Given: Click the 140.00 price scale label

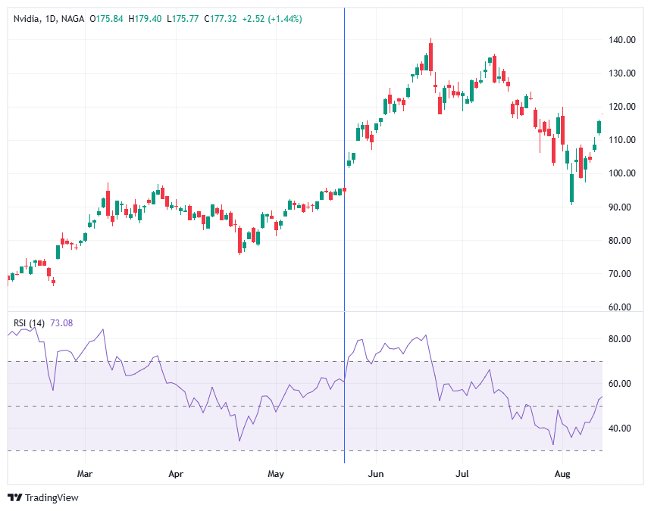Looking at the screenshot, I should 622,40.
